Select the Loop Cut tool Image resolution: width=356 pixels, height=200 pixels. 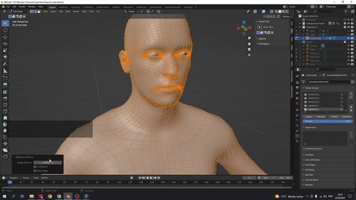(5, 105)
